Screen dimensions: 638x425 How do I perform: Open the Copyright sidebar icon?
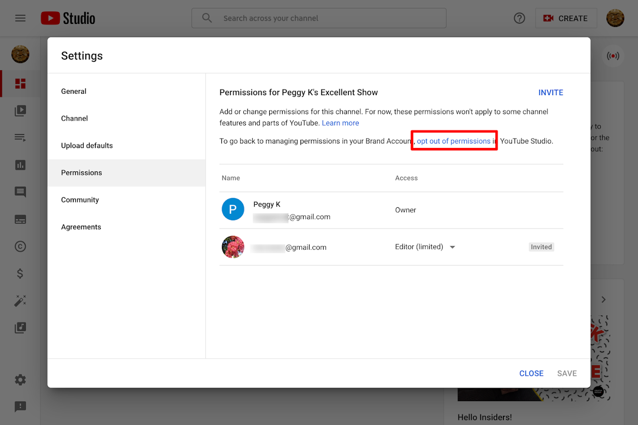(20, 247)
